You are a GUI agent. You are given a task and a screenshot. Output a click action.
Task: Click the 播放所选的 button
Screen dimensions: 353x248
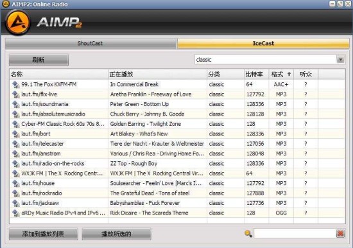click(x=116, y=234)
